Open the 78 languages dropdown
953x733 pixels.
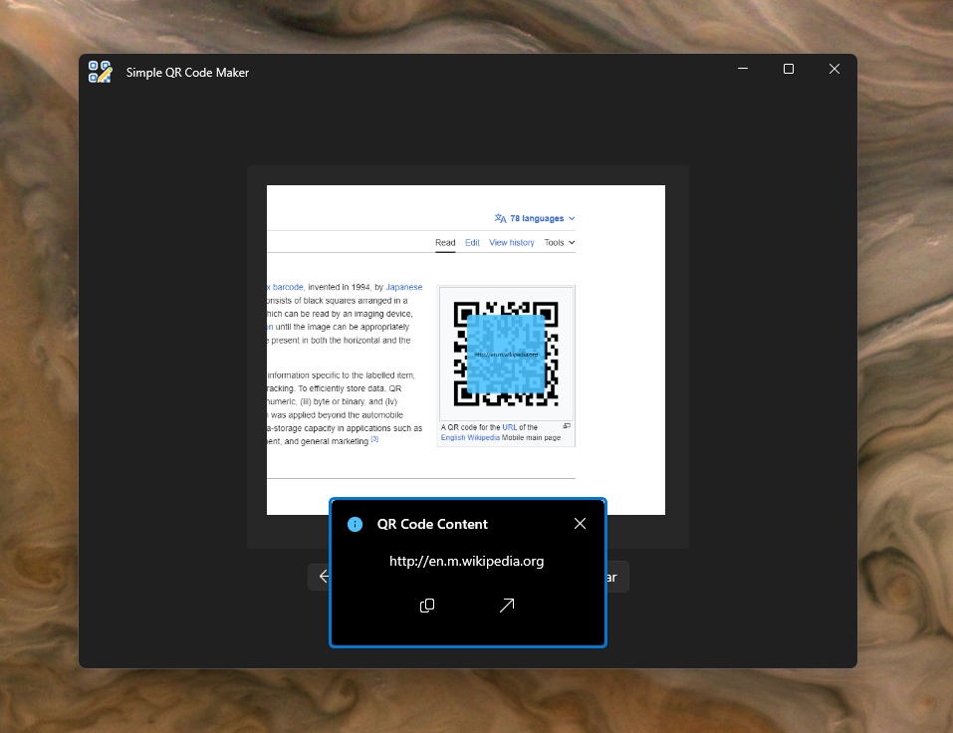coord(537,218)
